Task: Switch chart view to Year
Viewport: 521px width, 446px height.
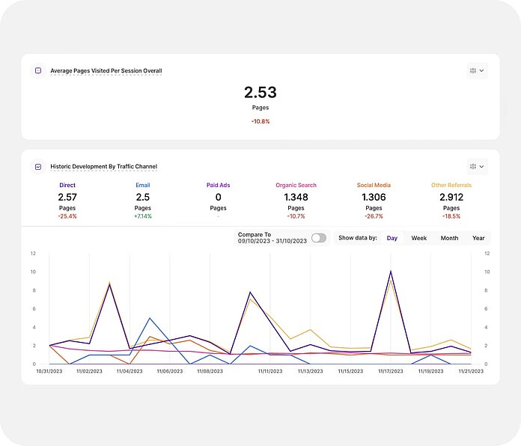Action: 478,238
